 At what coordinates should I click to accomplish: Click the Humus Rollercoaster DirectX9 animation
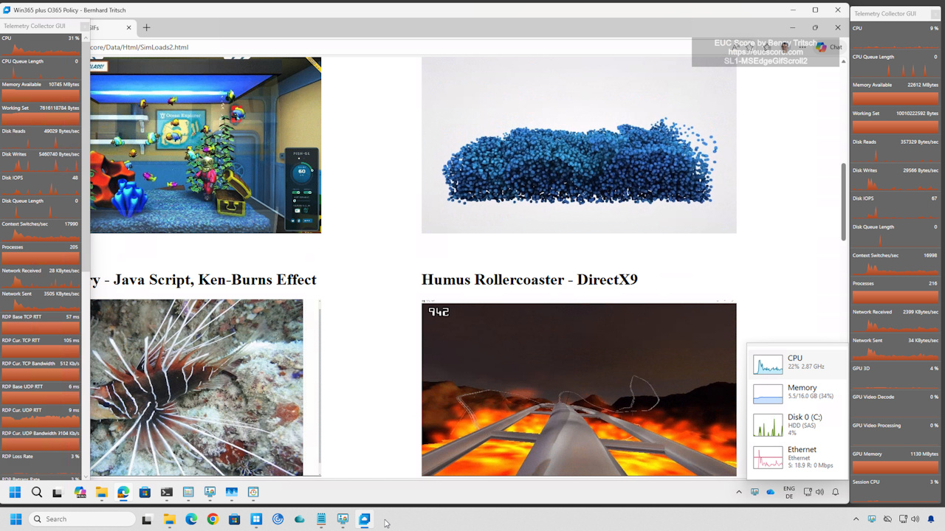tap(578, 389)
